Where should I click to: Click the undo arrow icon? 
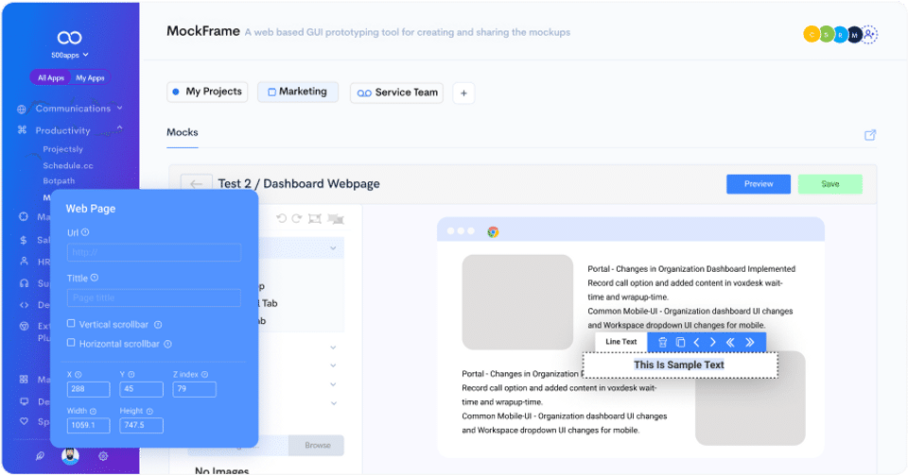click(281, 218)
